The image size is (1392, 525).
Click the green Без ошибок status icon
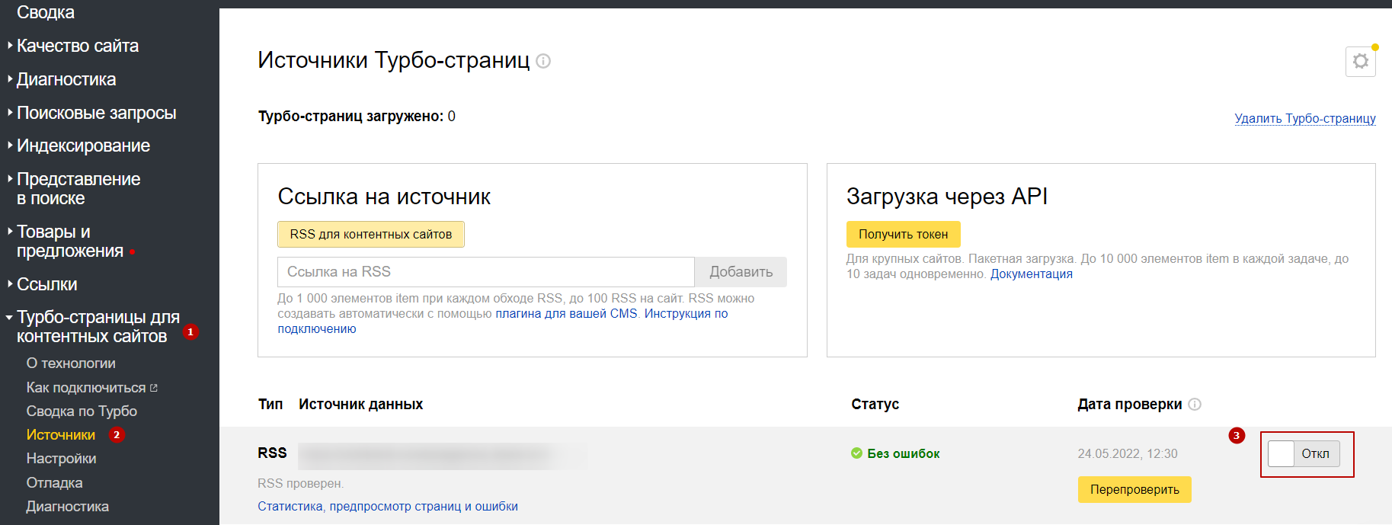coord(856,453)
